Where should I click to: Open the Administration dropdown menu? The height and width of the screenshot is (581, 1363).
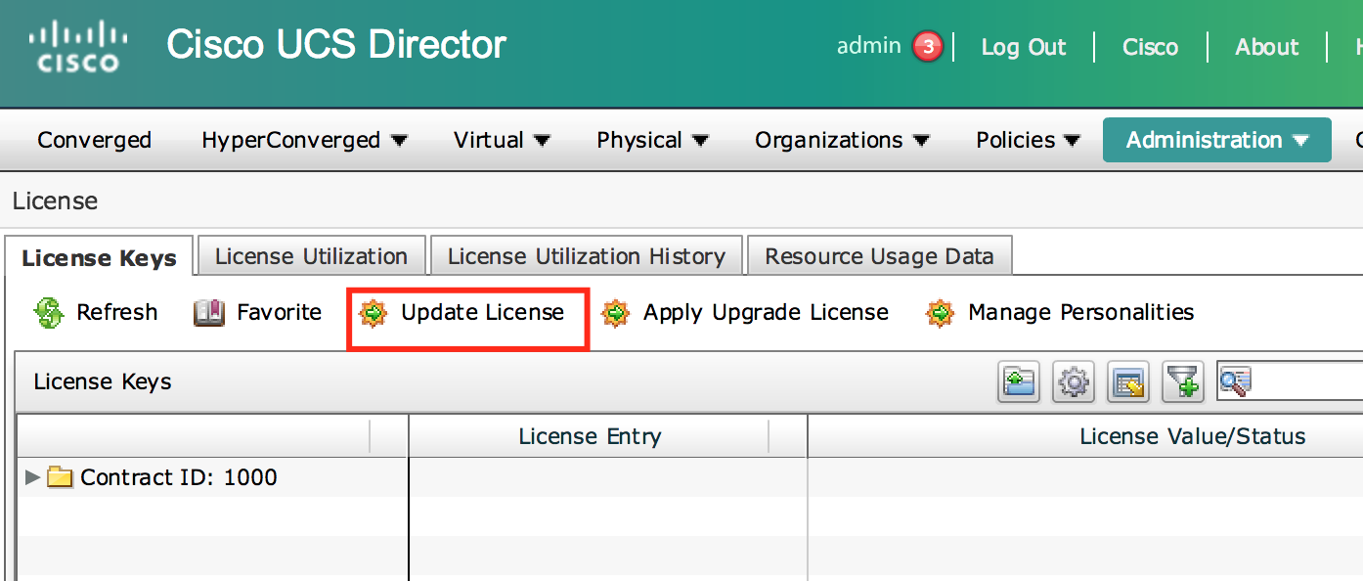(x=1216, y=141)
